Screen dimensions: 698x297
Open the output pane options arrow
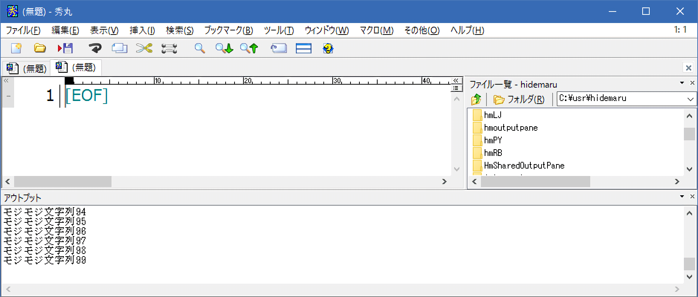[x=682, y=196]
